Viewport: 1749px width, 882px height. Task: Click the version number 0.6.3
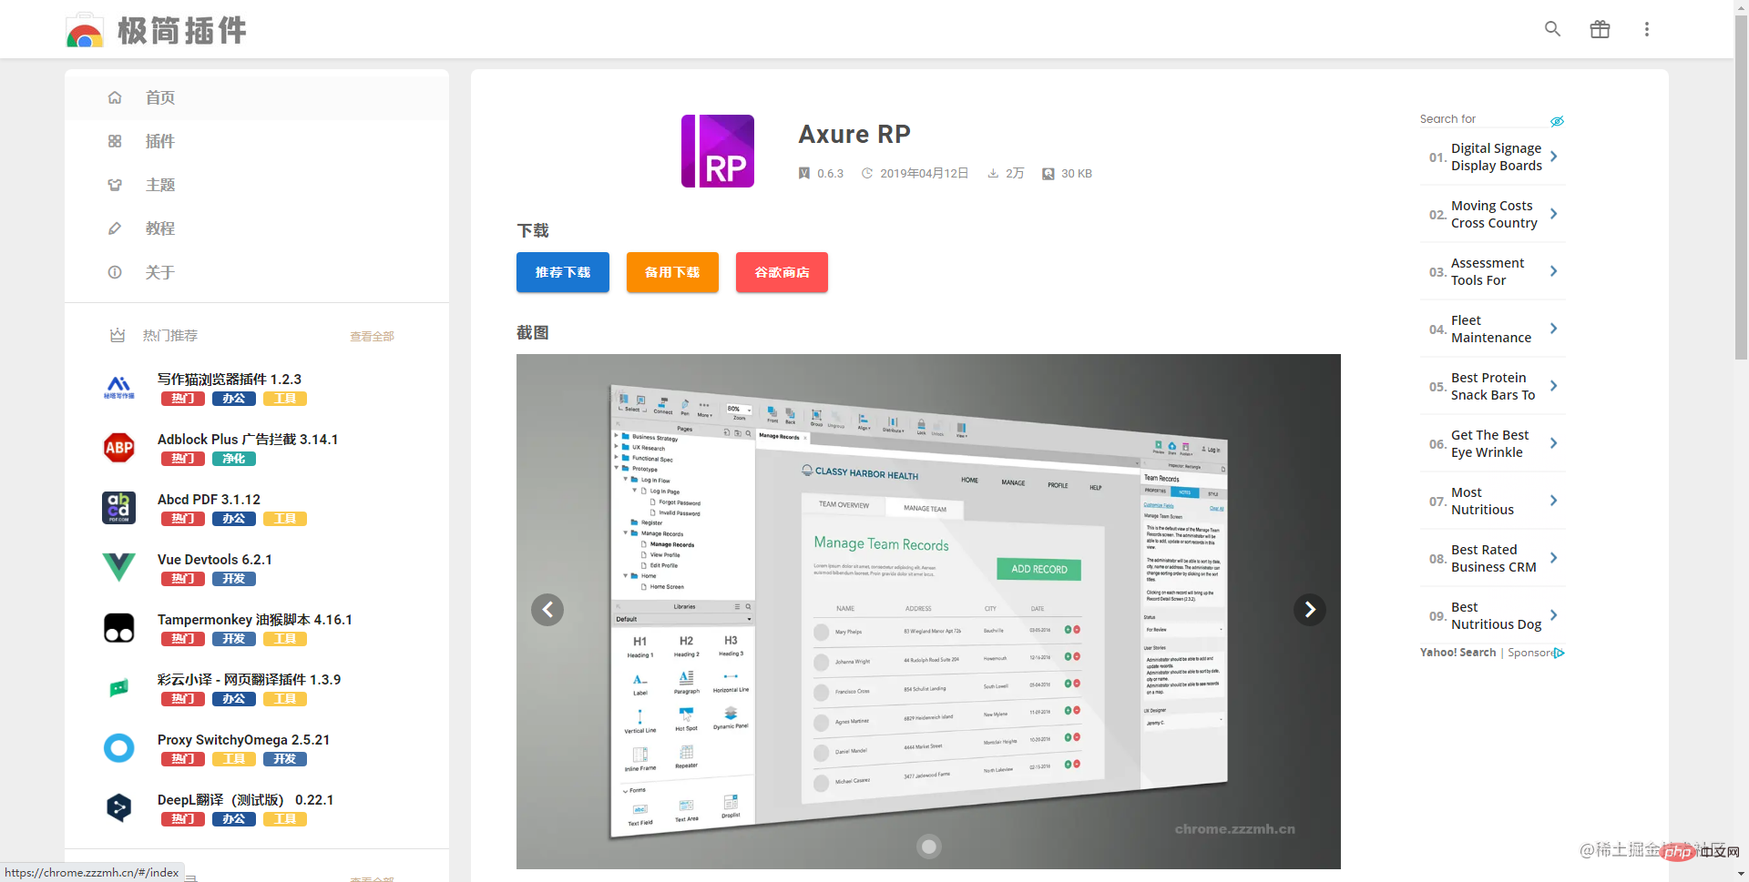click(830, 173)
